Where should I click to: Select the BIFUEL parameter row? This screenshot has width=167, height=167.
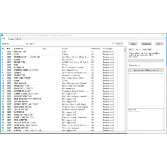62,59
